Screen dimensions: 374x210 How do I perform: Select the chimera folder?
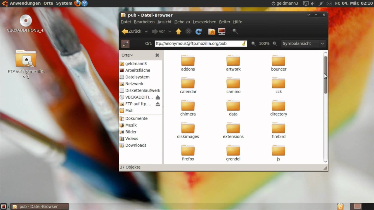click(x=188, y=108)
